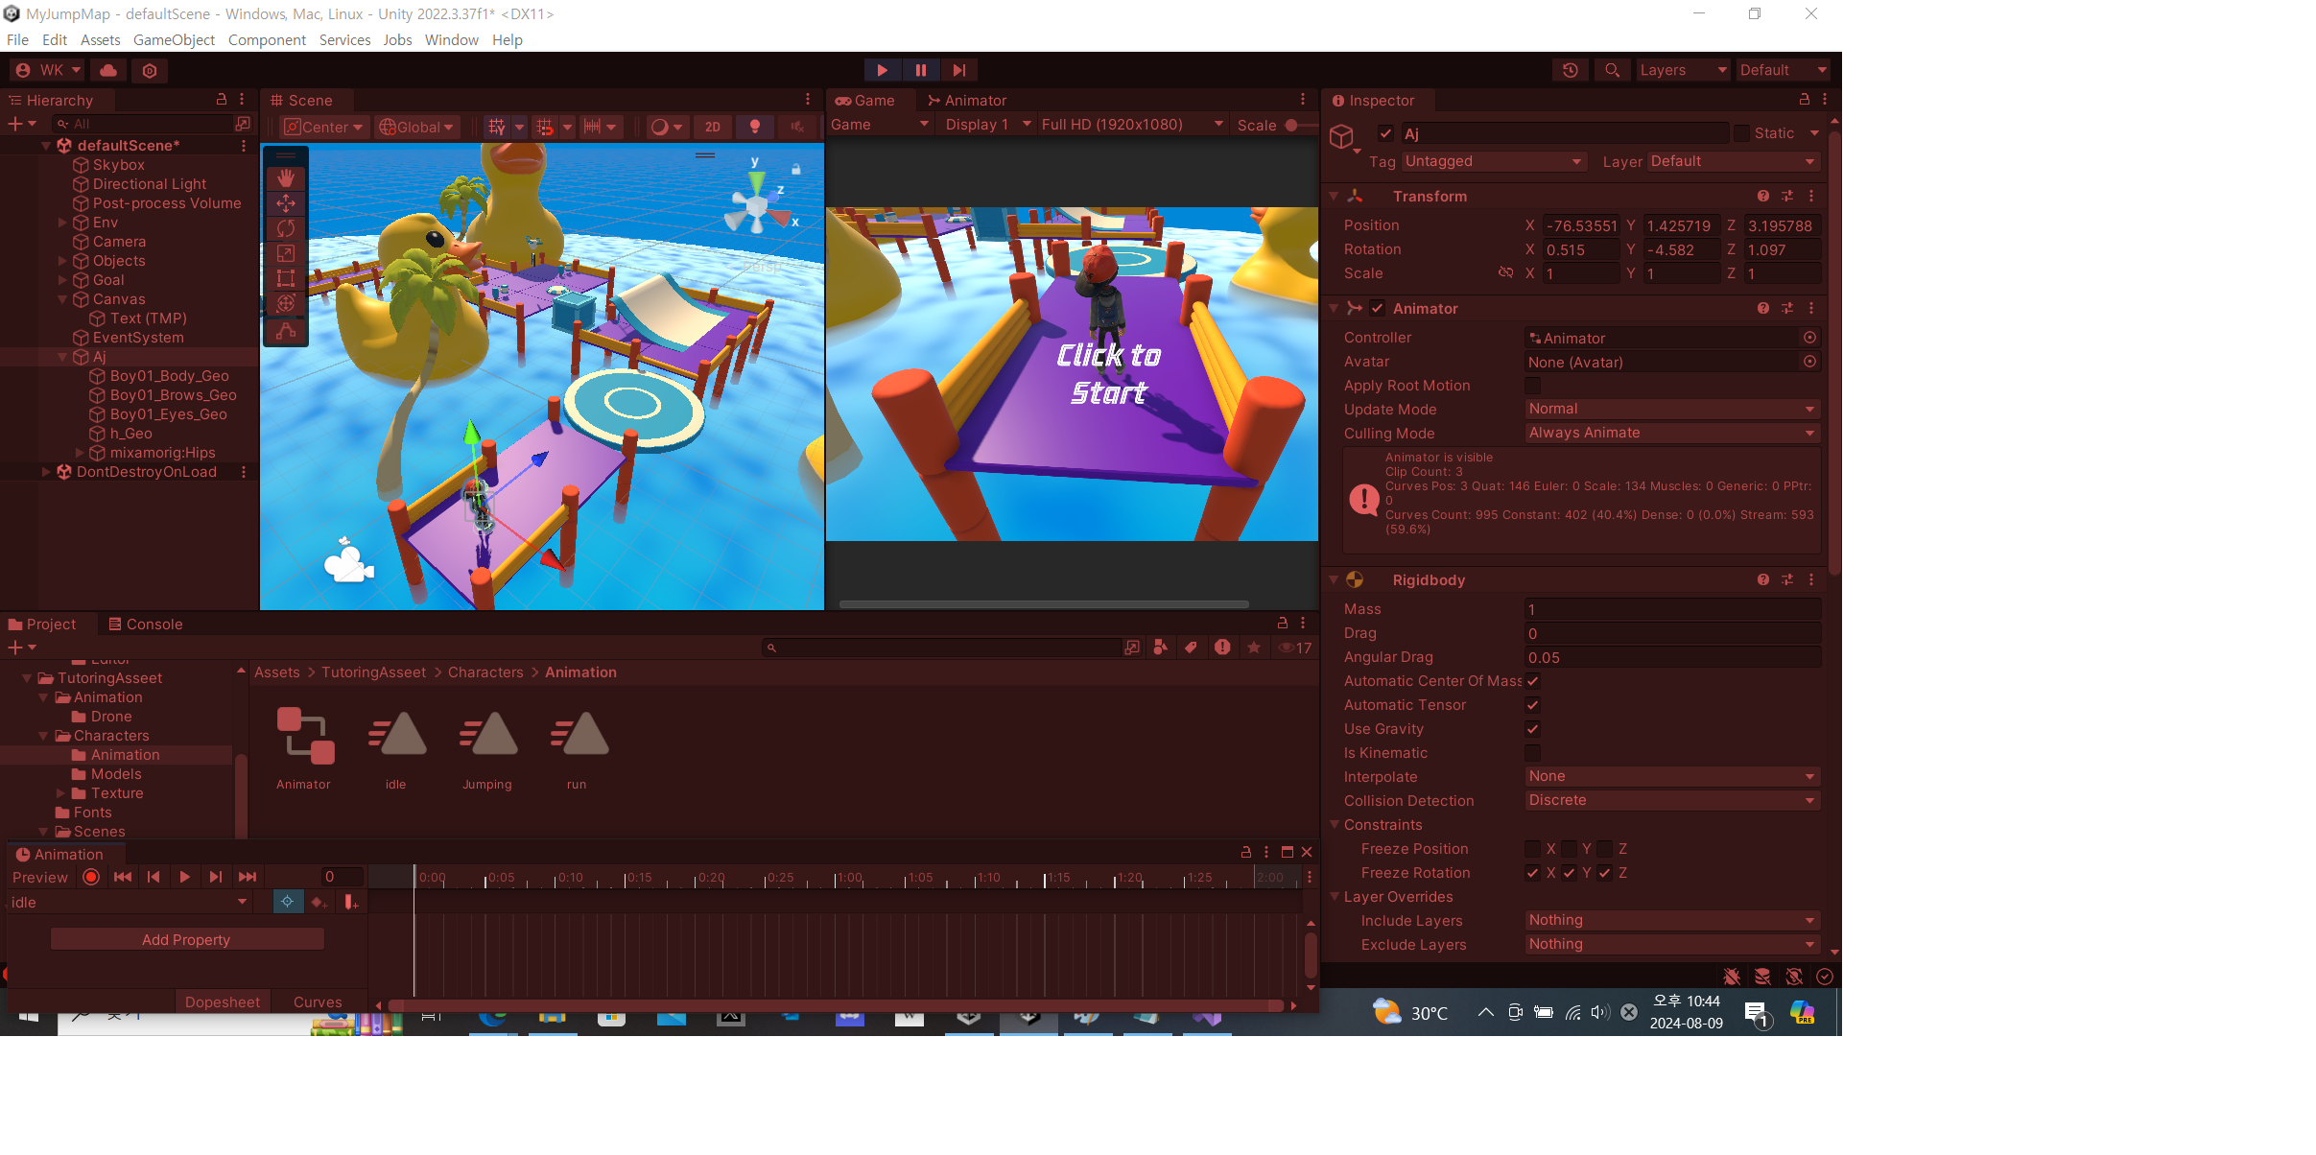
Task: Open the GameObject menu
Action: pos(174,40)
